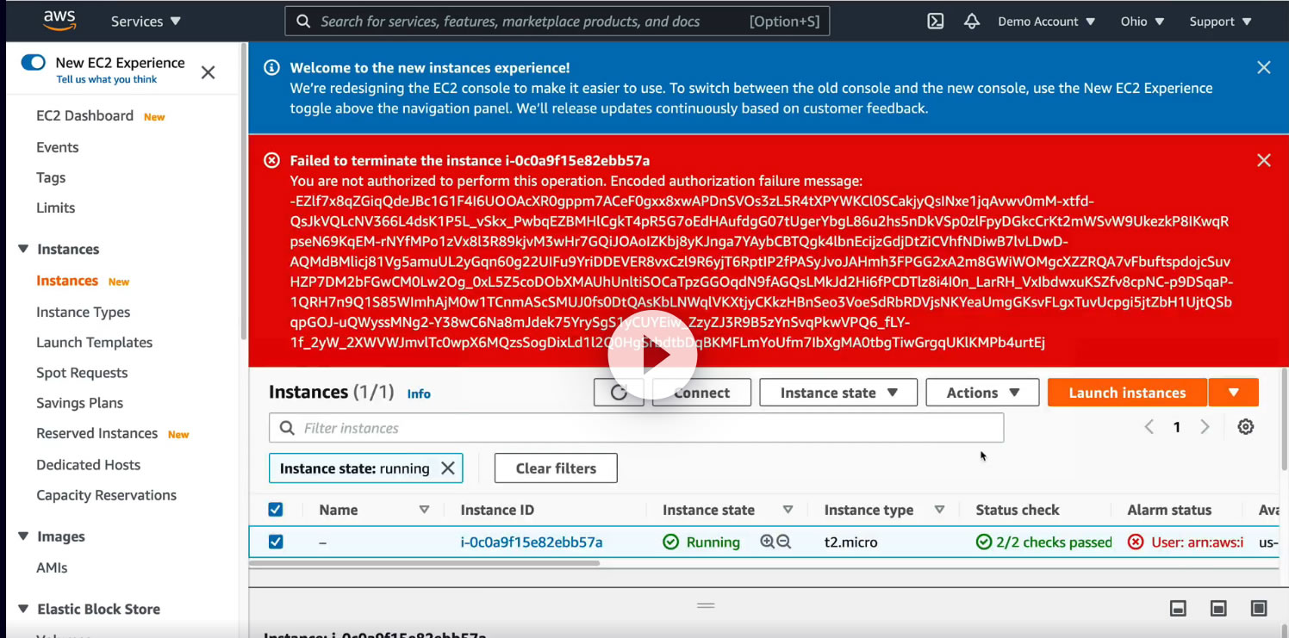Click the Clear filters button

[556, 468]
